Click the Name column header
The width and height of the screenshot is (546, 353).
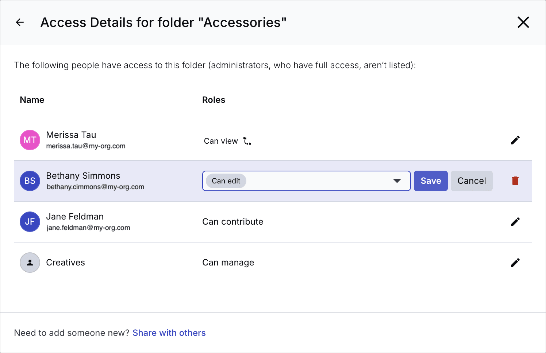coord(32,100)
